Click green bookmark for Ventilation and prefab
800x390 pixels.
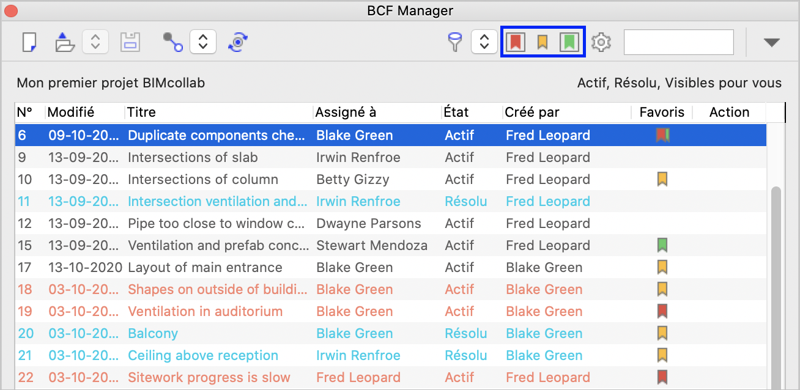pos(662,245)
